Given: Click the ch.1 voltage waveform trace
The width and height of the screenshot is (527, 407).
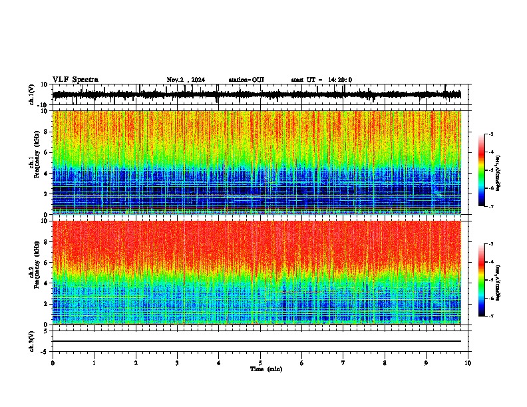Looking at the screenshot, I should tap(257, 94).
